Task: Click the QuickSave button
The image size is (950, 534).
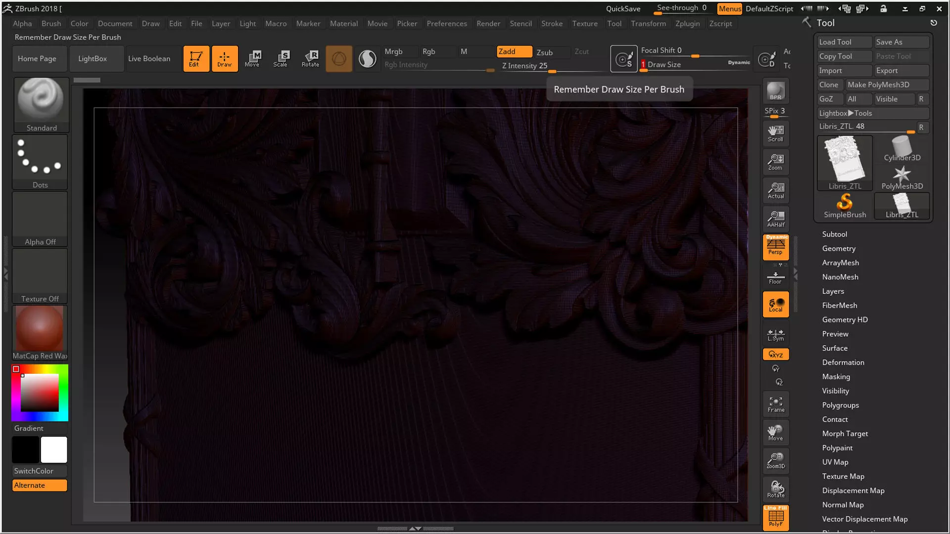Action: pyautogui.click(x=623, y=8)
